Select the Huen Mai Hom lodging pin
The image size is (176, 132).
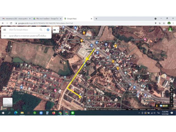coord(145,40)
